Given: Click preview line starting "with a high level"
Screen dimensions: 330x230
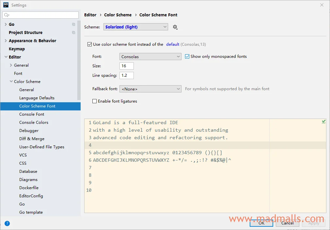Looking at the screenshot, I should coord(161,130).
